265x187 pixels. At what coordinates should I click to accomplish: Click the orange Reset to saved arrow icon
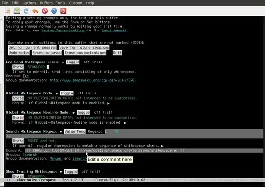tap(35, 11)
